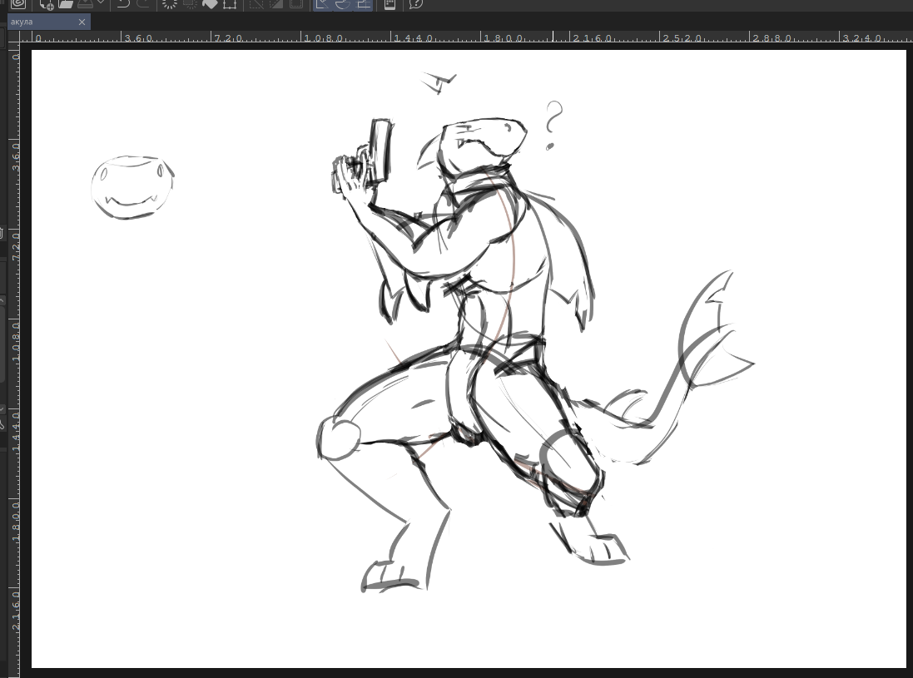Click the Deselect icon
Screen dimensions: 913x678
256,3
